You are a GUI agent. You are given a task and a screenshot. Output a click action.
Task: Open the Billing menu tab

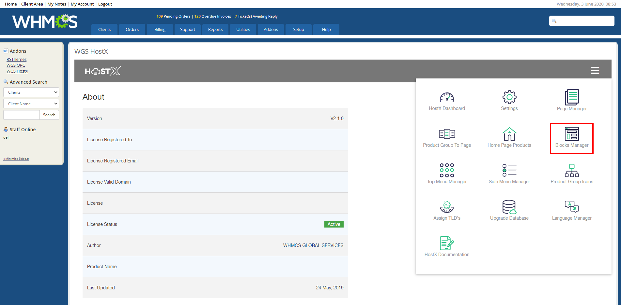[160, 30]
